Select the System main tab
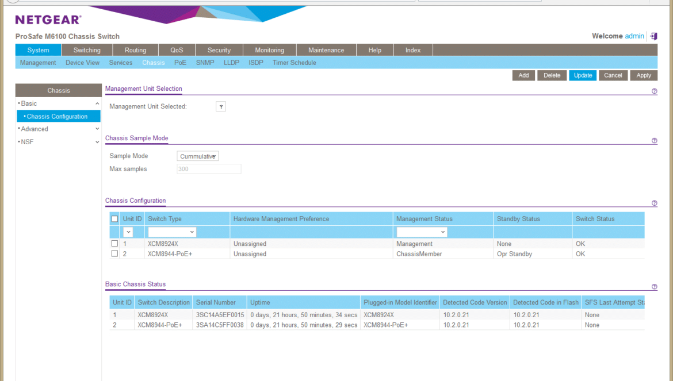 [x=38, y=50]
